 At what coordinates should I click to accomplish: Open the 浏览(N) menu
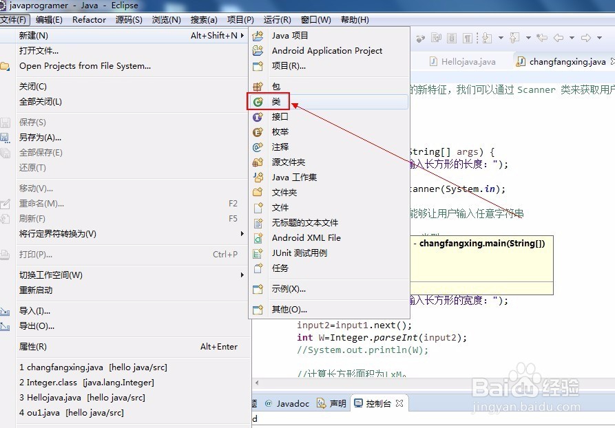coord(167,19)
